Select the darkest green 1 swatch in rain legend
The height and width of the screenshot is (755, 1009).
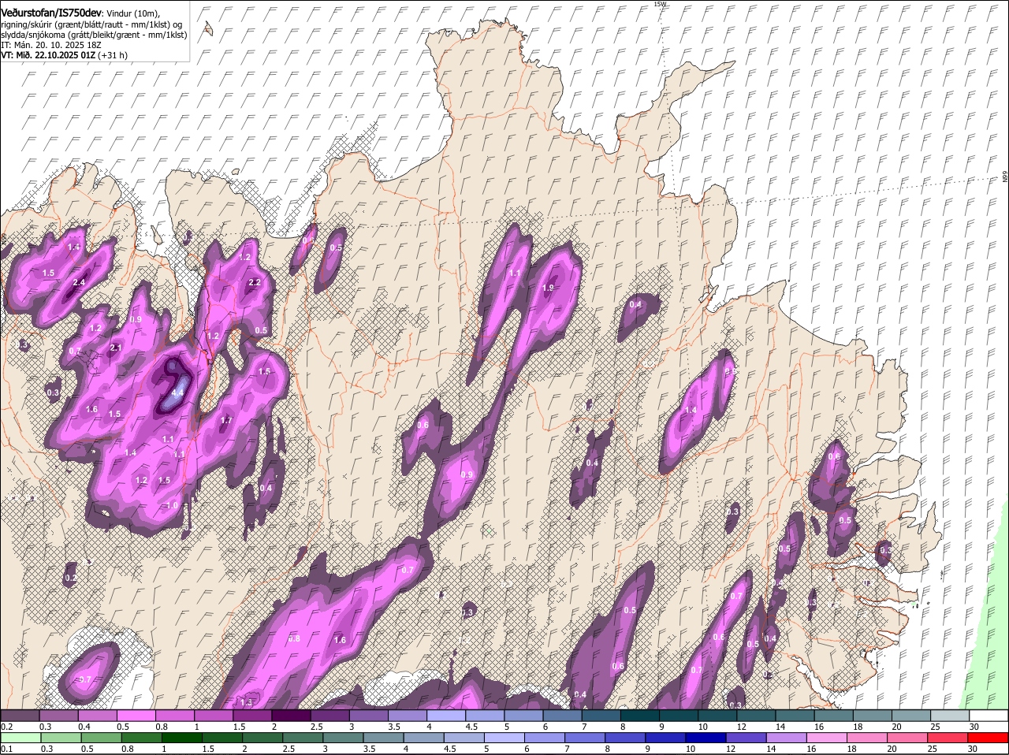pos(182,738)
